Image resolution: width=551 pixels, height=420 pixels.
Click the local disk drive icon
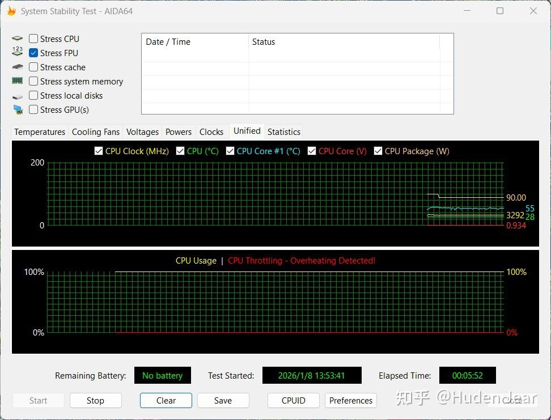point(17,96)
